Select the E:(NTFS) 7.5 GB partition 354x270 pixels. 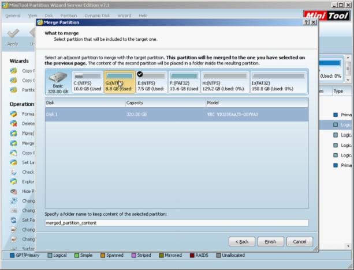pyautogui.click(x=152, y=82)
